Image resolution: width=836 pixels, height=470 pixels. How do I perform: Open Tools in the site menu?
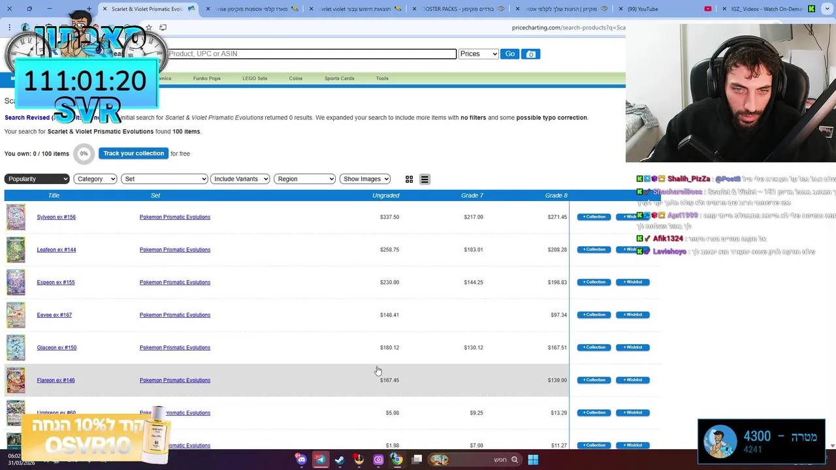click(382, 78)
